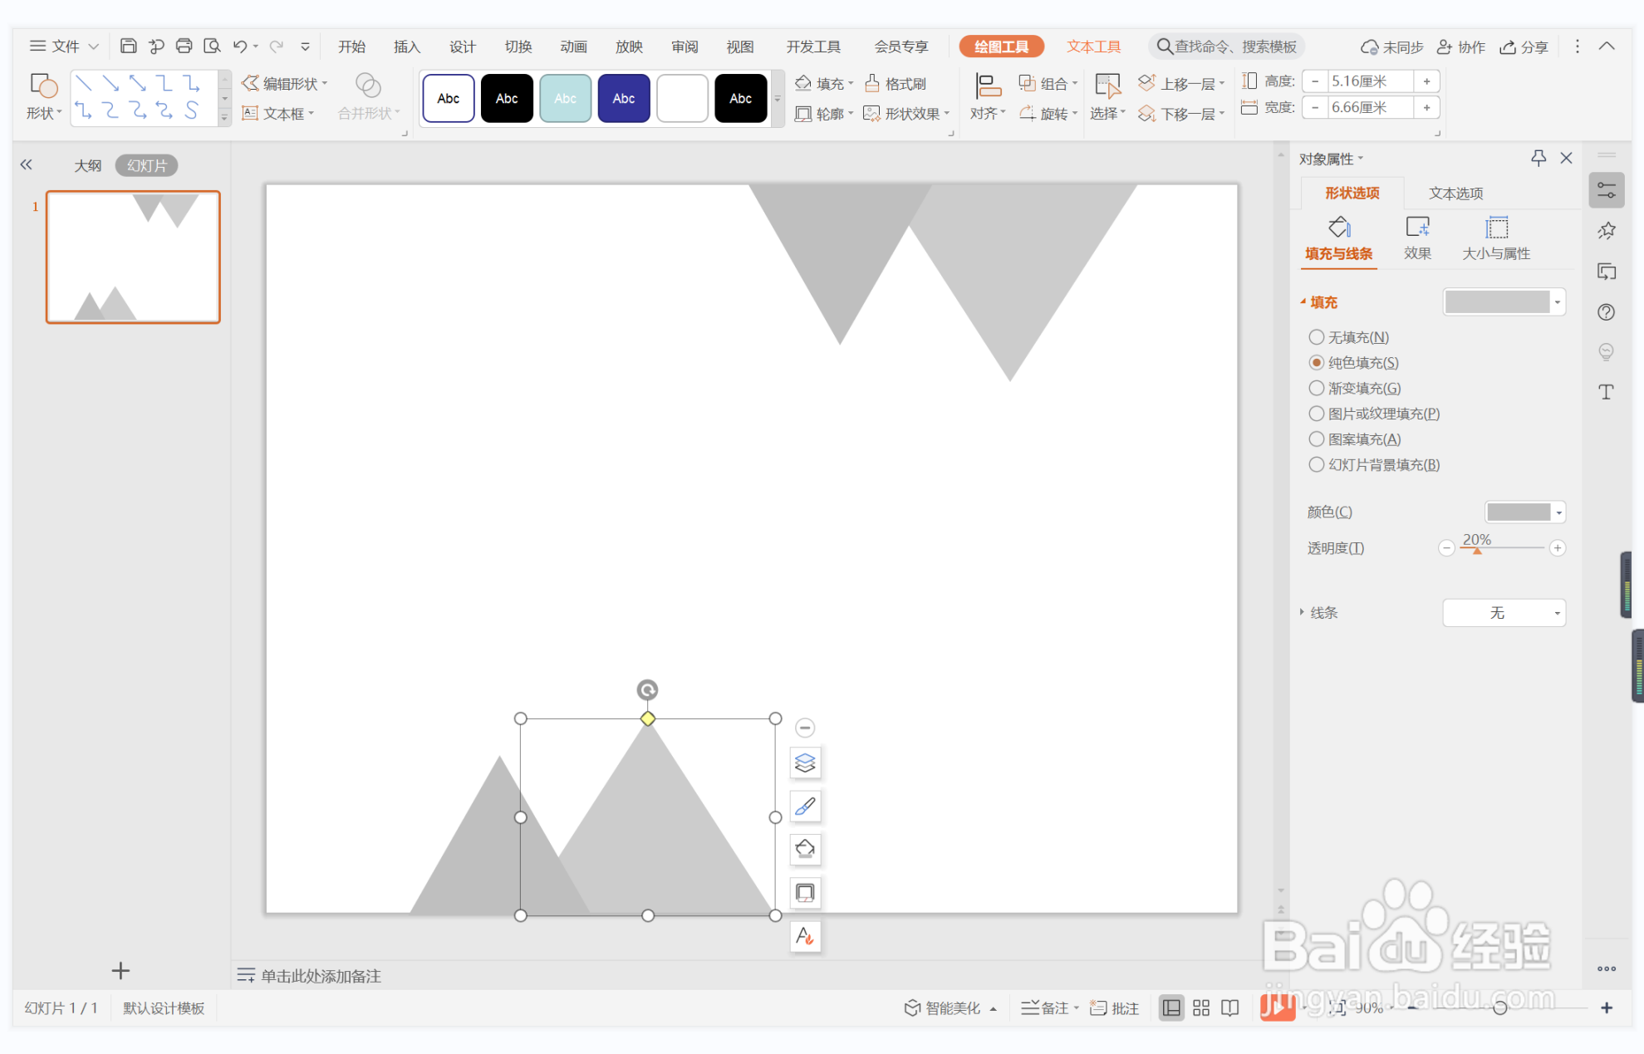The width and height of the screenshot is (1644, 1054).
Task: Toggle normal view button in status bar
Action: 1171,1007
